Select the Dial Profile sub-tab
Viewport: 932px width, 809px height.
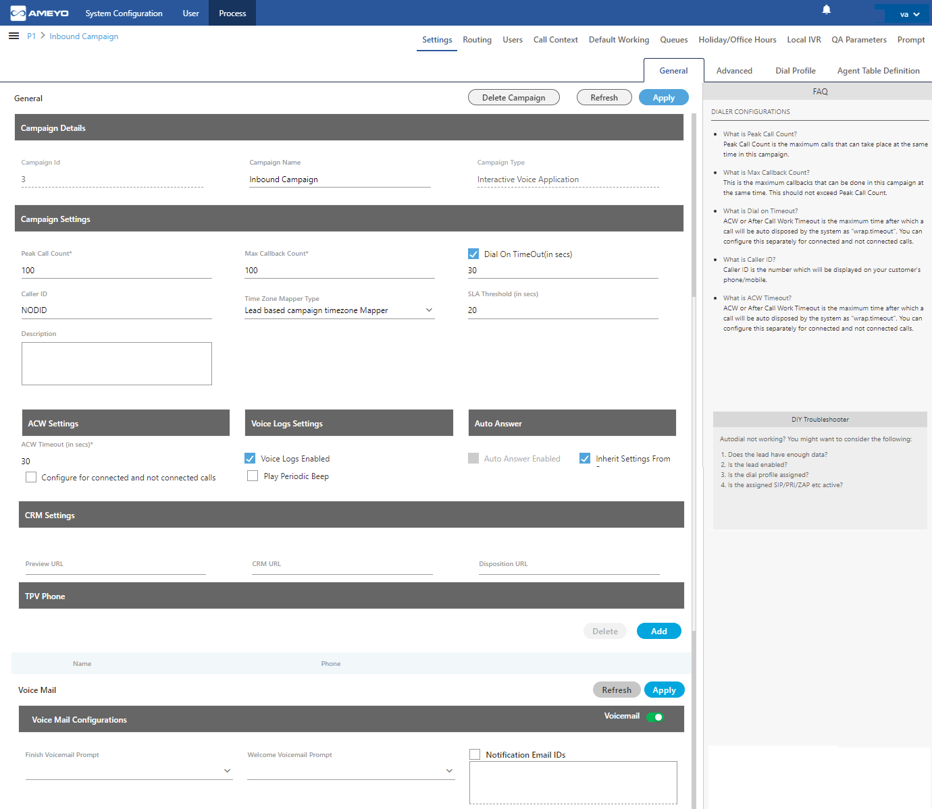pos(796,71)
